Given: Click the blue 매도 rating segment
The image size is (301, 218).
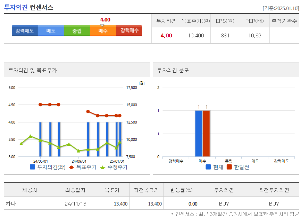Looking at the screenshot, I should click(x=51, y=31).
